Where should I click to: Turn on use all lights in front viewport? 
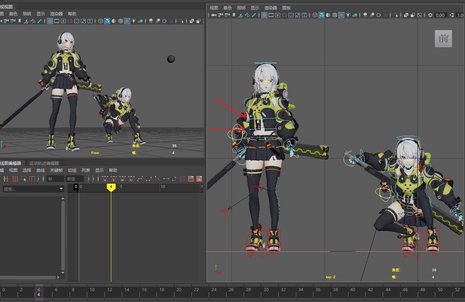[x=348, y=15]
